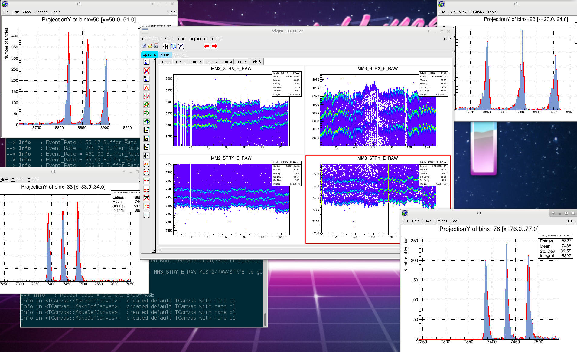The width and height of the screenshot is (577, 352).
Task: Open file with the folder icon
Action: pyautogui.click(x=150, y=46)
